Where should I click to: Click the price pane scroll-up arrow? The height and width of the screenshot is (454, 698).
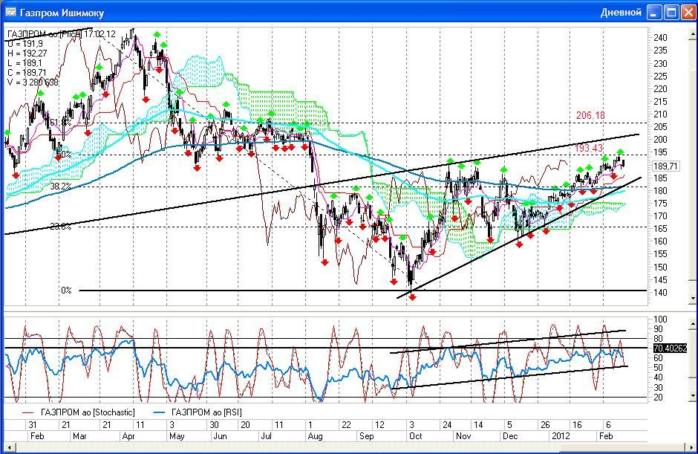point(693,33)
